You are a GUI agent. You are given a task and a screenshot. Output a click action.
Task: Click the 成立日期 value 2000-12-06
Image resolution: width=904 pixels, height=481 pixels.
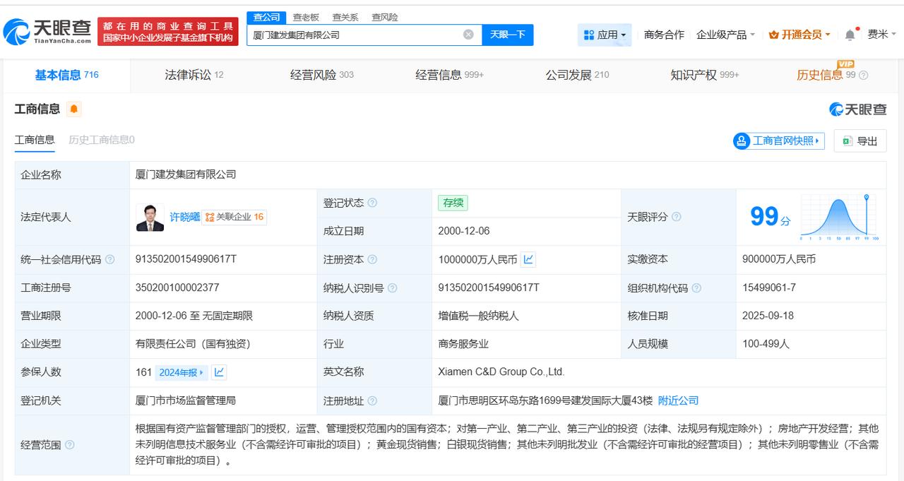[464, 231]
